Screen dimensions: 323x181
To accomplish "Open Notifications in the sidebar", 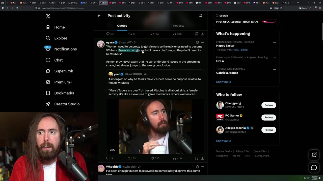I will click(61, 49).
